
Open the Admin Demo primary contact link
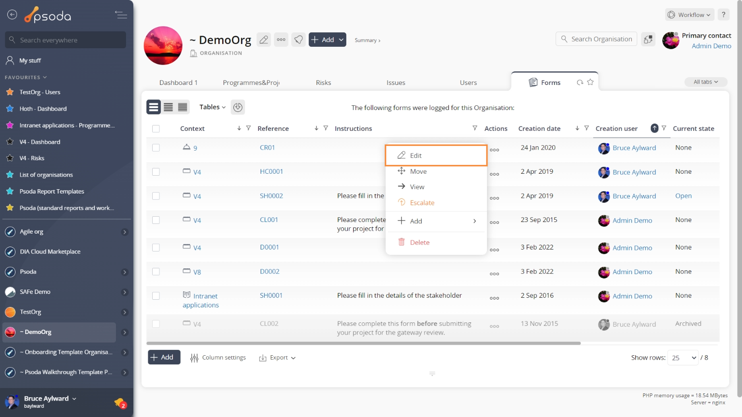[x=711, y=46]
